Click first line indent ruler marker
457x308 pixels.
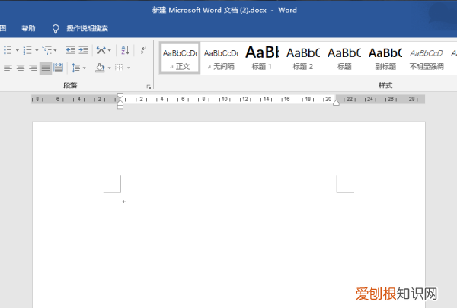(120, 96)
